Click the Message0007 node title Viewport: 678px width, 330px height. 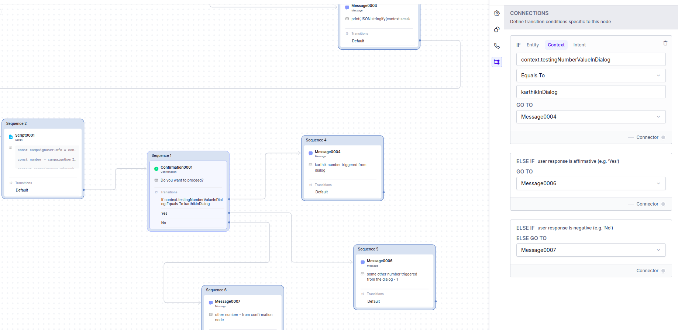tap(227, 301)
